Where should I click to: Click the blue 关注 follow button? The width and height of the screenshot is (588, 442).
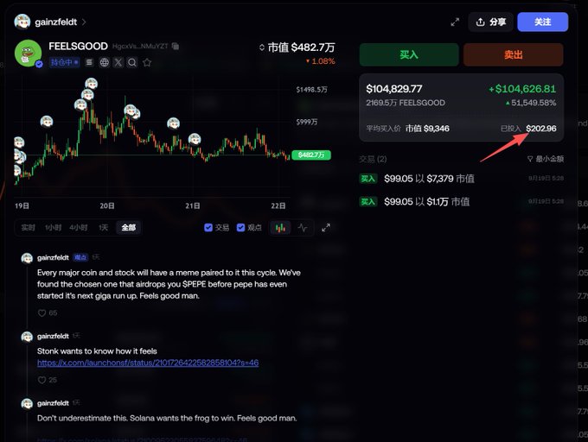pos(543,22)
